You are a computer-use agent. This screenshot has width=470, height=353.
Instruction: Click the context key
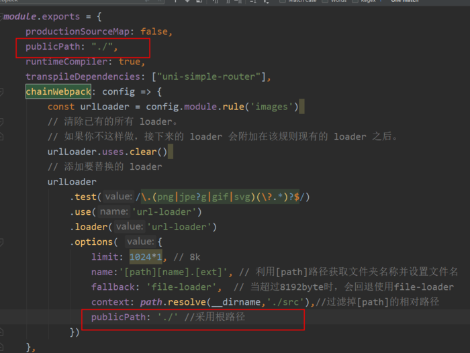[x=110, y=302]
